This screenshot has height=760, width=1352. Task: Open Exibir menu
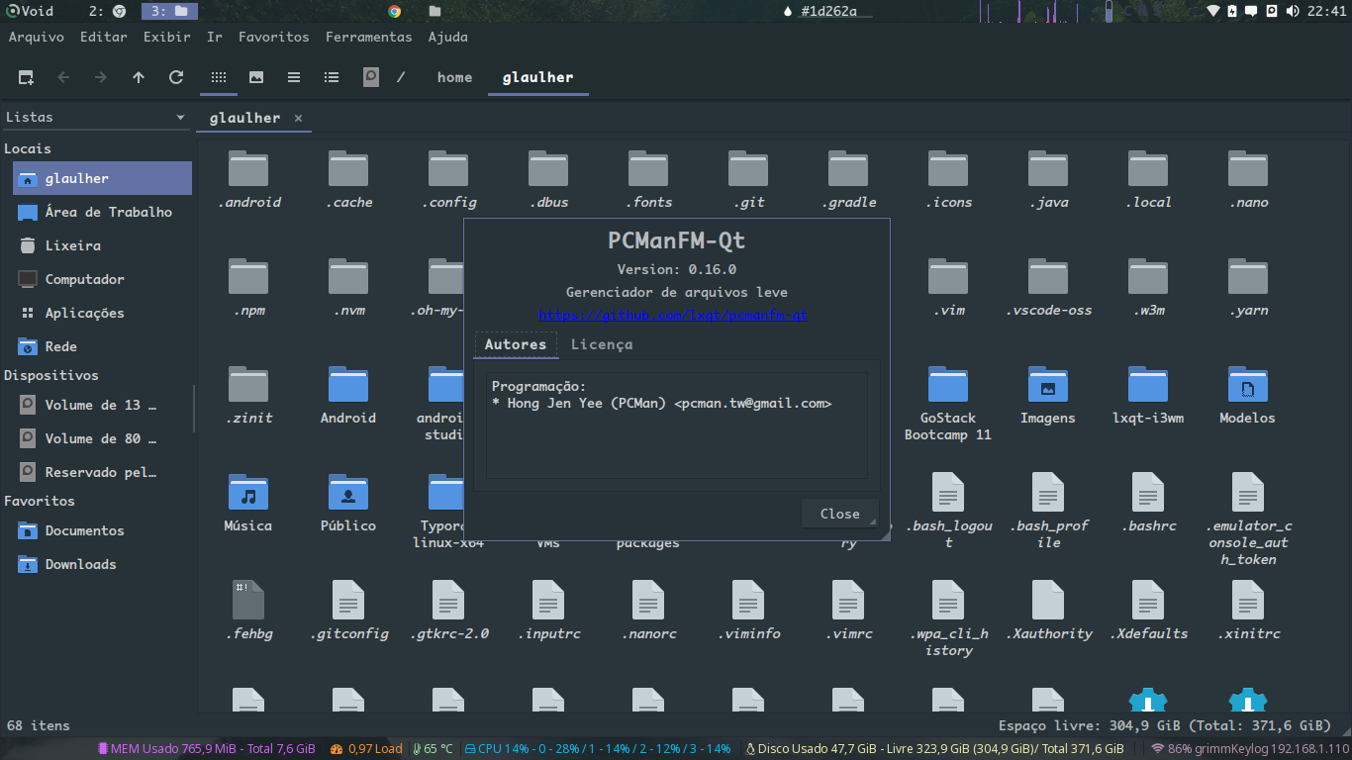(x=167, y=37)
